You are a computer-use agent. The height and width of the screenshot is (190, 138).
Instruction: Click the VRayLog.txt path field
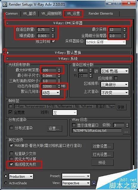coord(97,131)
